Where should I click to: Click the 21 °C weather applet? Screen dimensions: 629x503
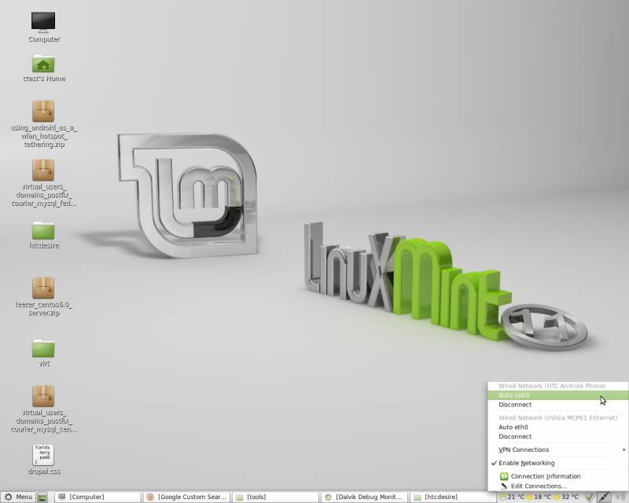tap(513, 497)
